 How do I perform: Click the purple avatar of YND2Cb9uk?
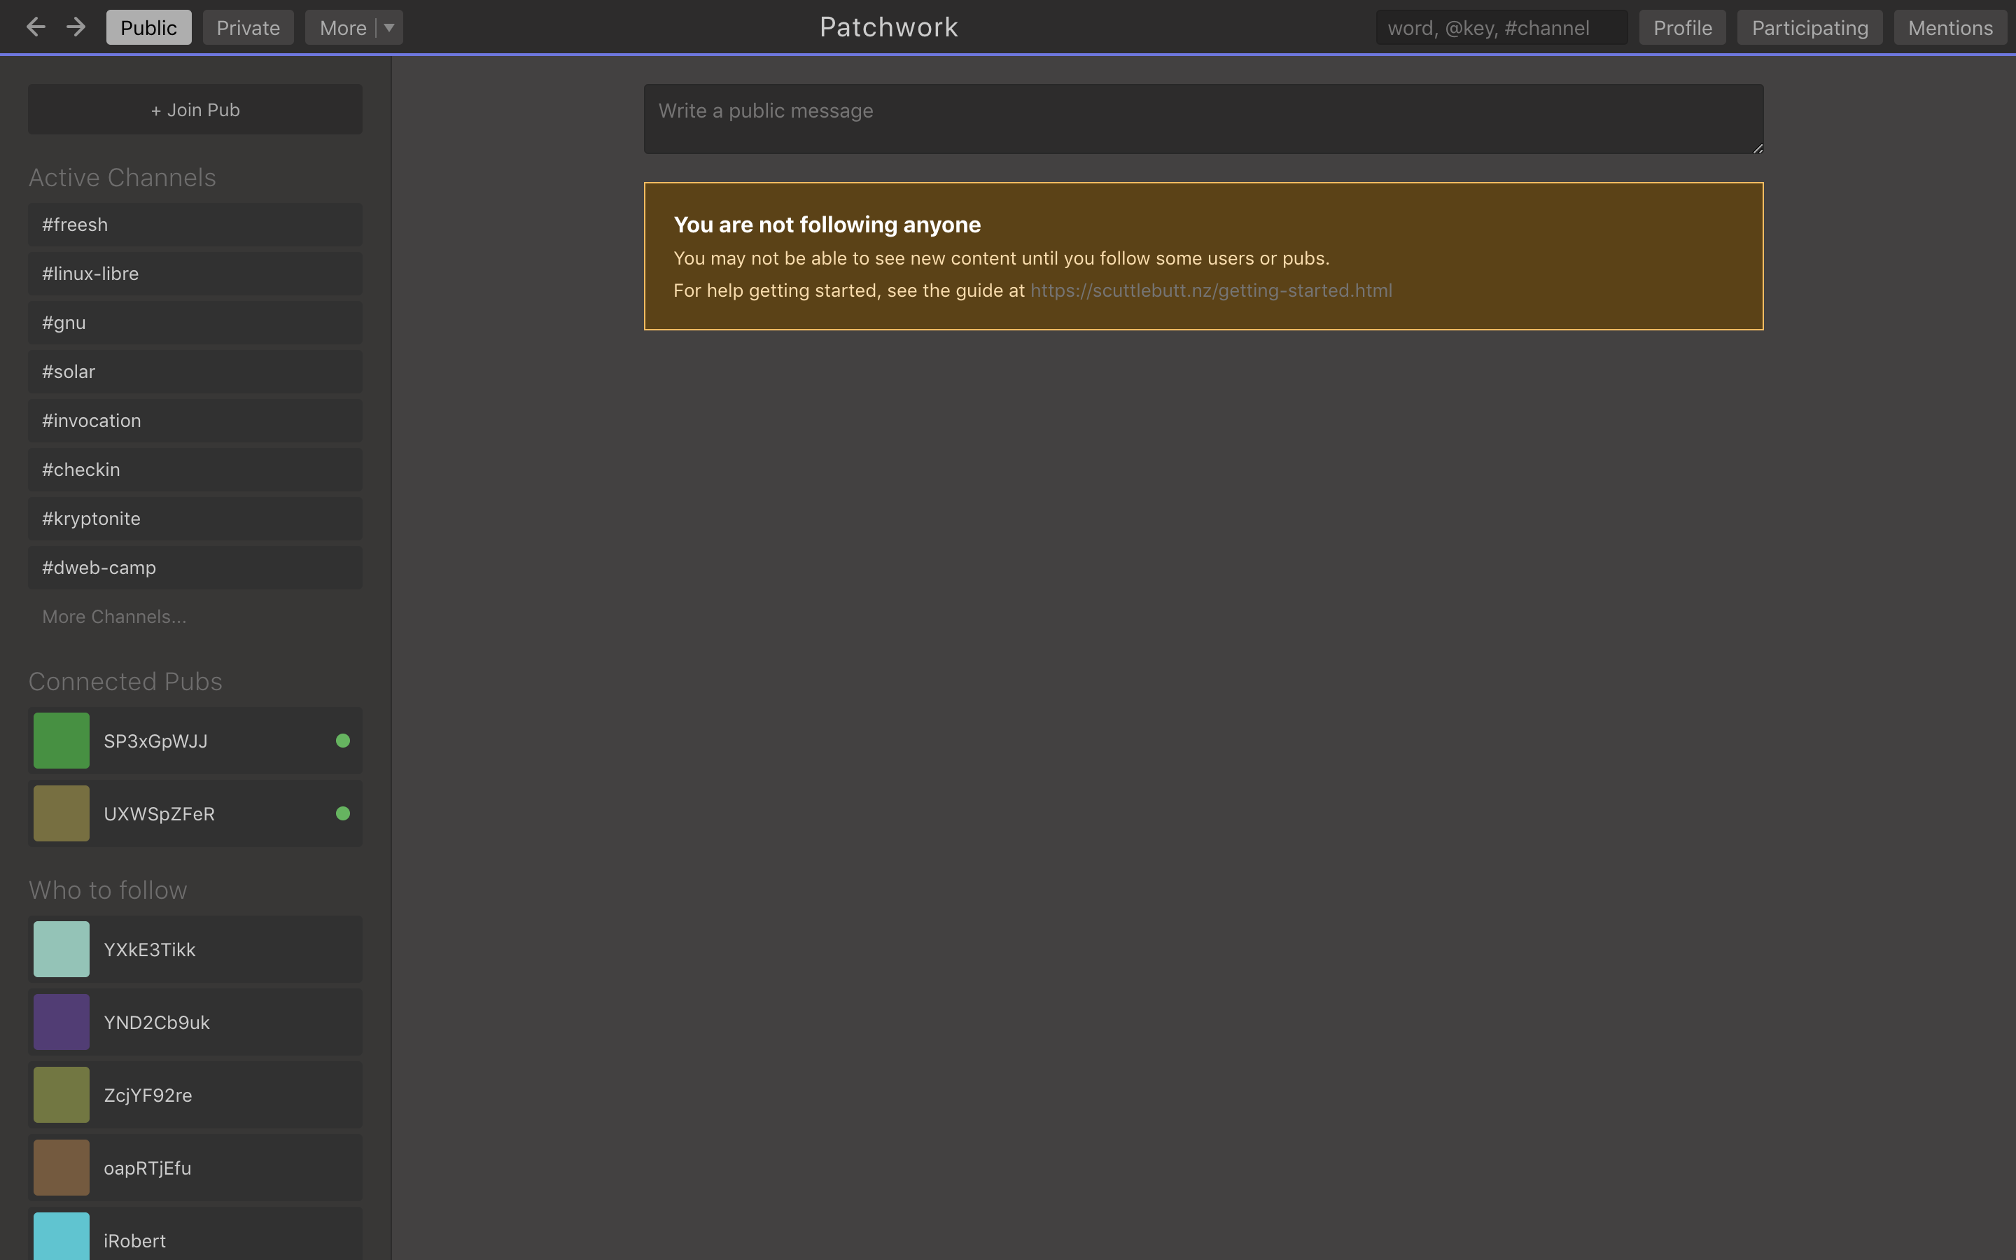pos(62,1022)
